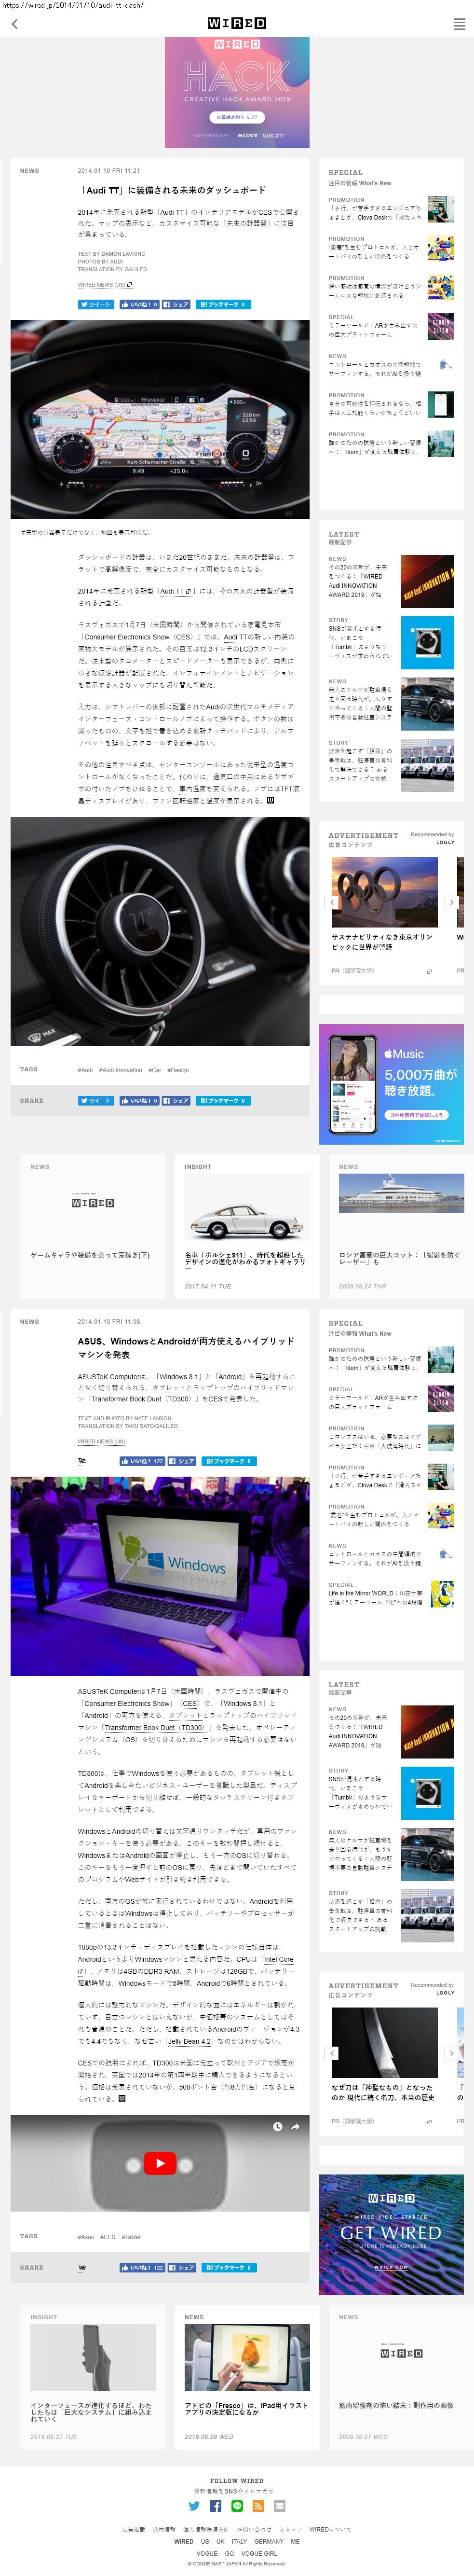
Task: Click the Facebook icon under FOLLOW WIRED
Action: click(x=215, y=2506)
